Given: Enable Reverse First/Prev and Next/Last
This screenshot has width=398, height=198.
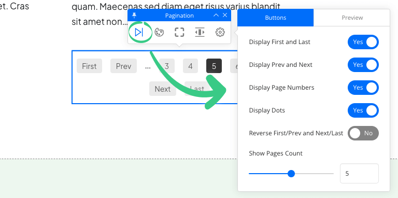Looking at the screenshot, I should pos(363,133).
